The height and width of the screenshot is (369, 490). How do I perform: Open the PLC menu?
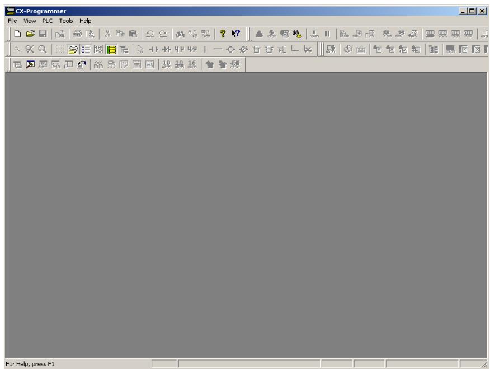[47, 21]
